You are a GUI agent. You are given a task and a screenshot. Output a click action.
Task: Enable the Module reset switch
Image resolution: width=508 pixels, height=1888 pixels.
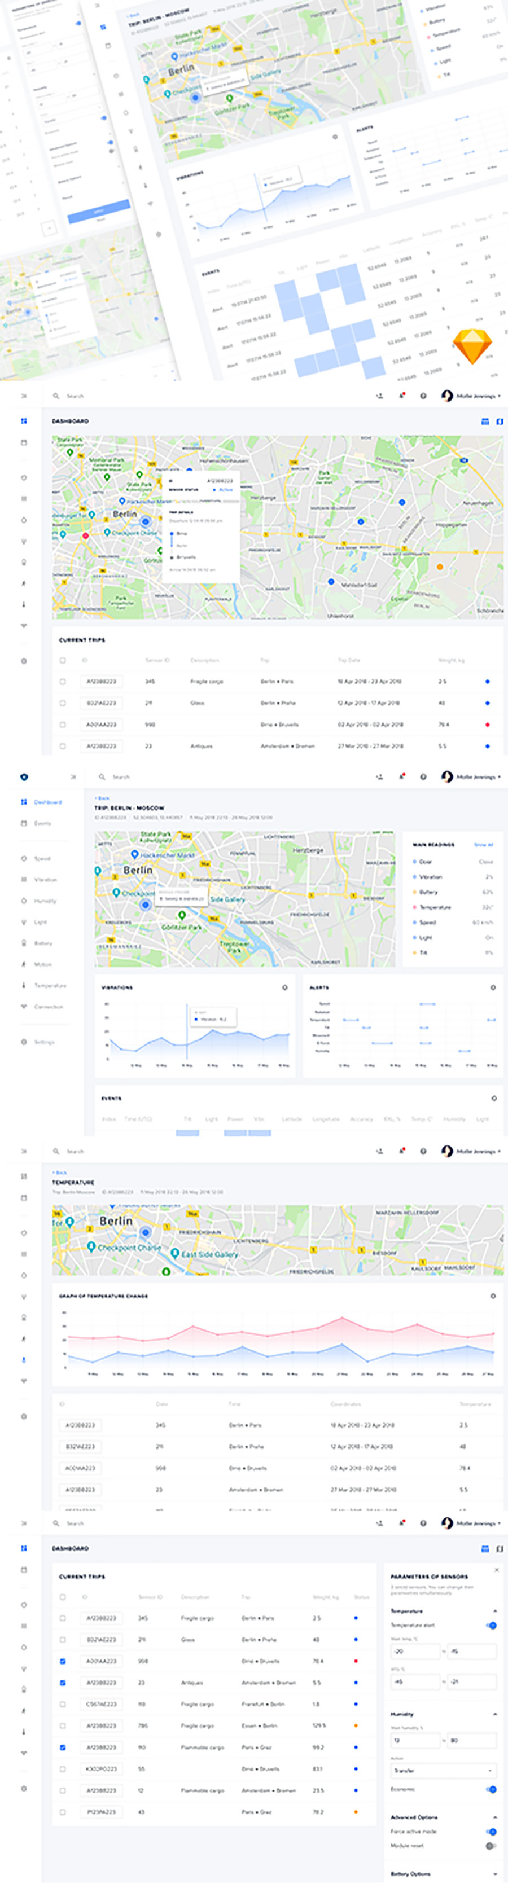(x=491, y=1846)
